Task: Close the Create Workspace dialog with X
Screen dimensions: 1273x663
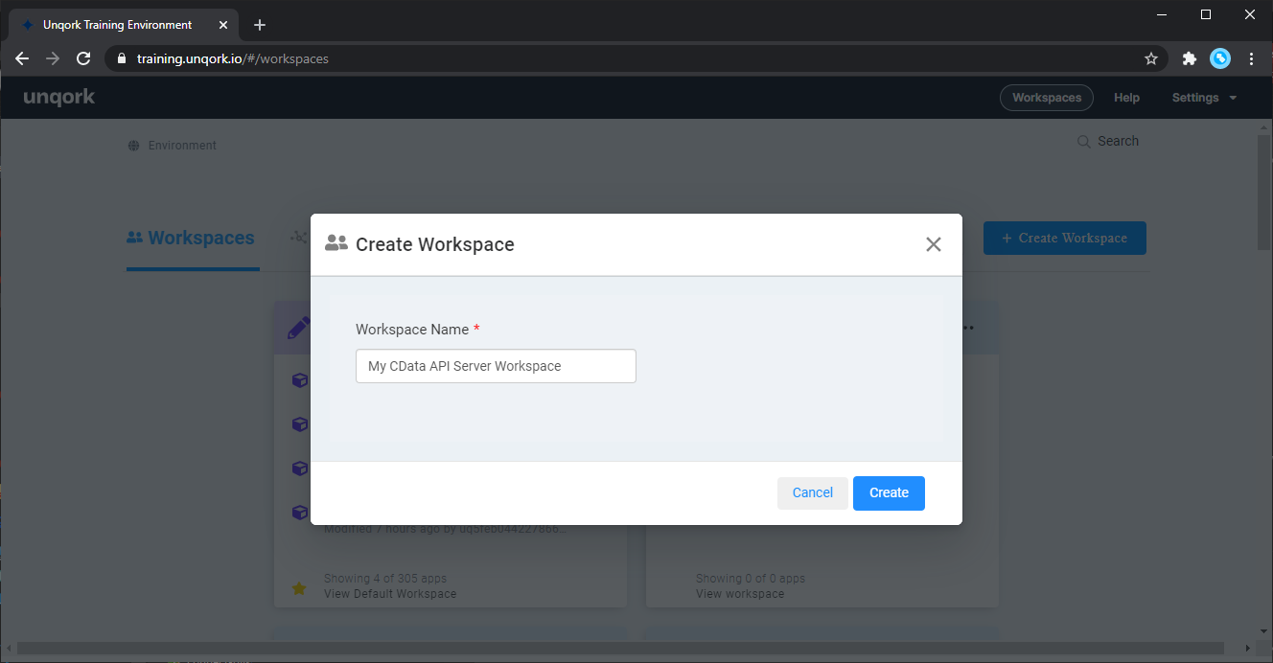Action: coord(933,244)
